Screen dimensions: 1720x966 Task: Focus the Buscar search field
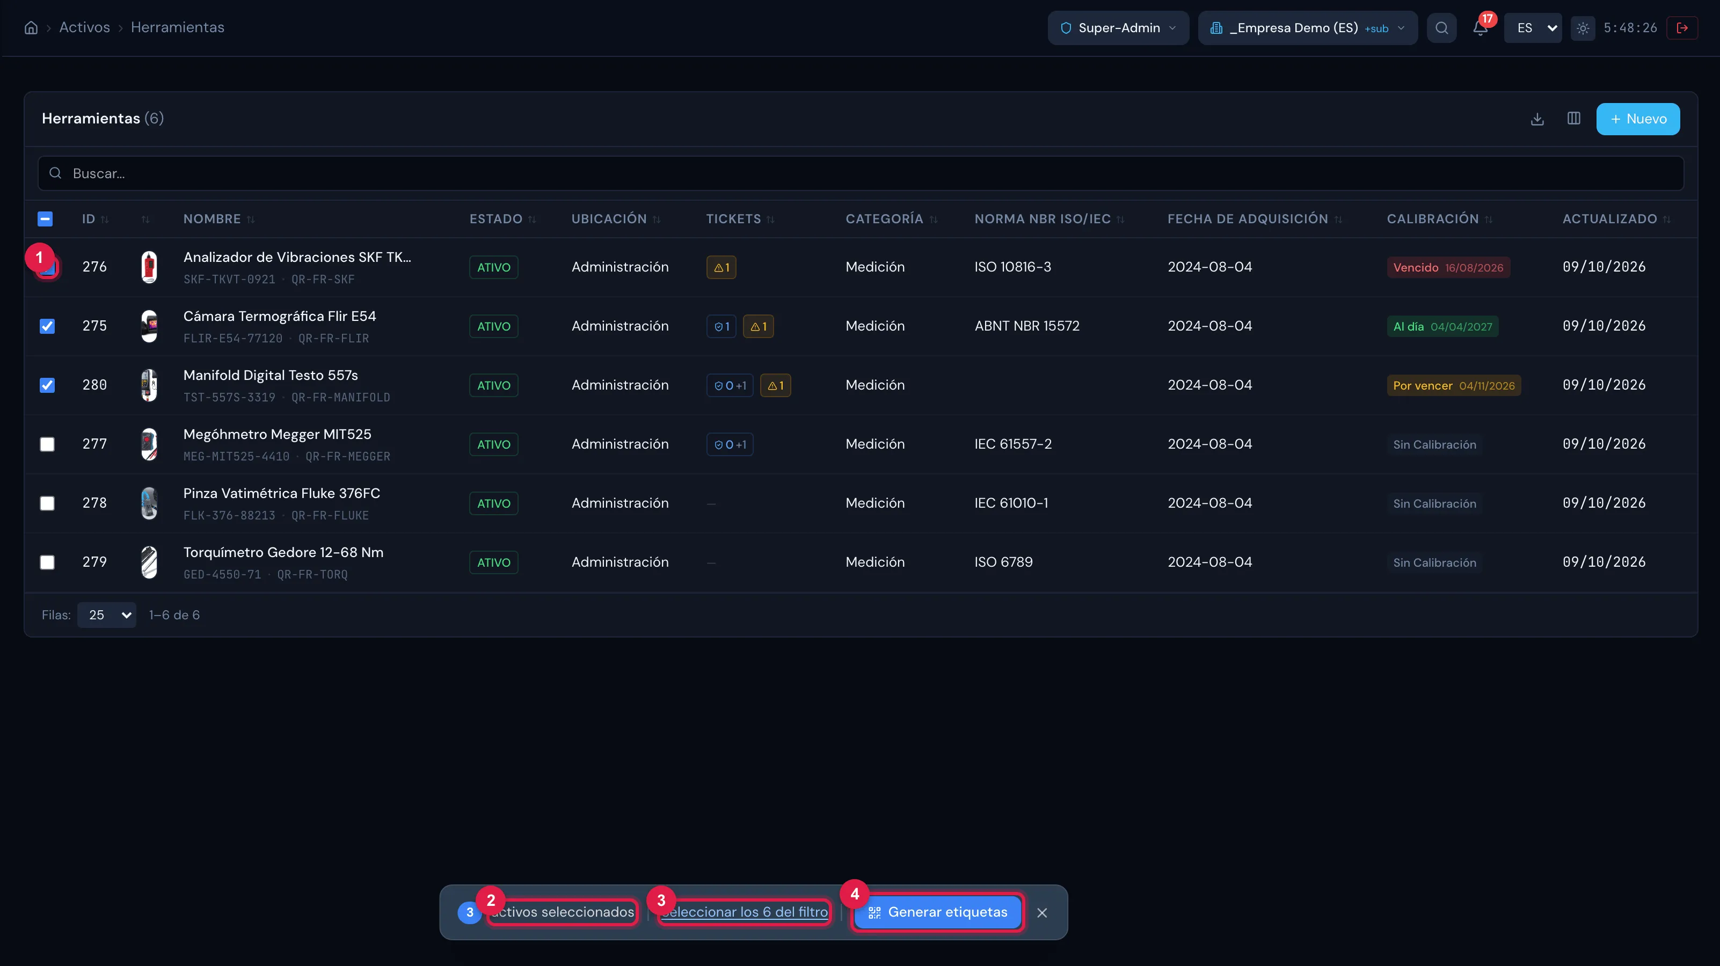point(860,173)
